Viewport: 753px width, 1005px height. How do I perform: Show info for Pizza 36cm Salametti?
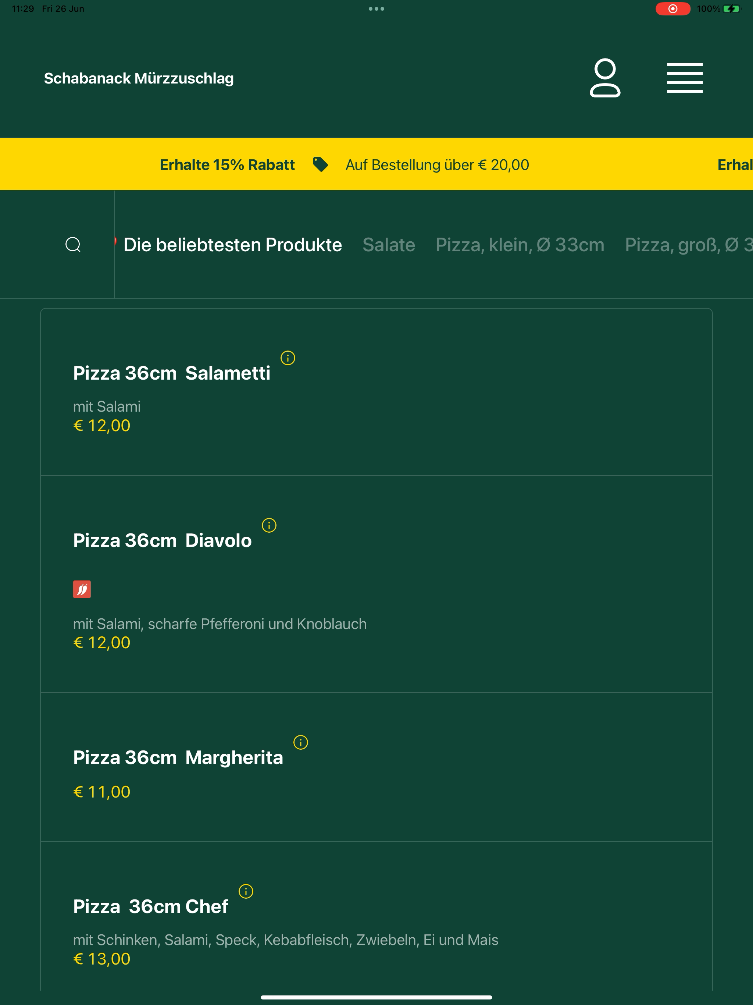coord(288,358)
